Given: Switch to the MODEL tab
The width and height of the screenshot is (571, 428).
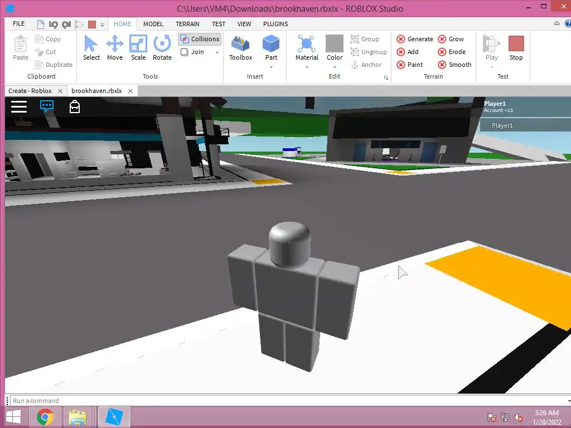Looking at the screenshot, I should tap(153, 24).
